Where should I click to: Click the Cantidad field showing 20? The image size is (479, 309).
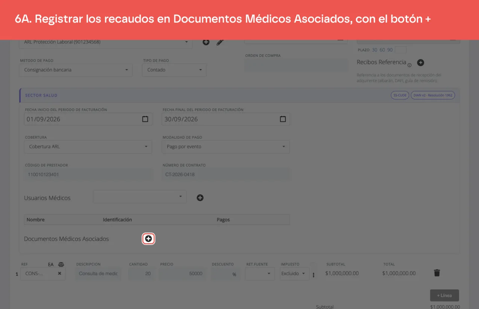(x=141, y=274)
